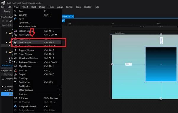178x113 pixels.
Task: Click the Bookmark Window icon
Action: [x=15, y=62]
